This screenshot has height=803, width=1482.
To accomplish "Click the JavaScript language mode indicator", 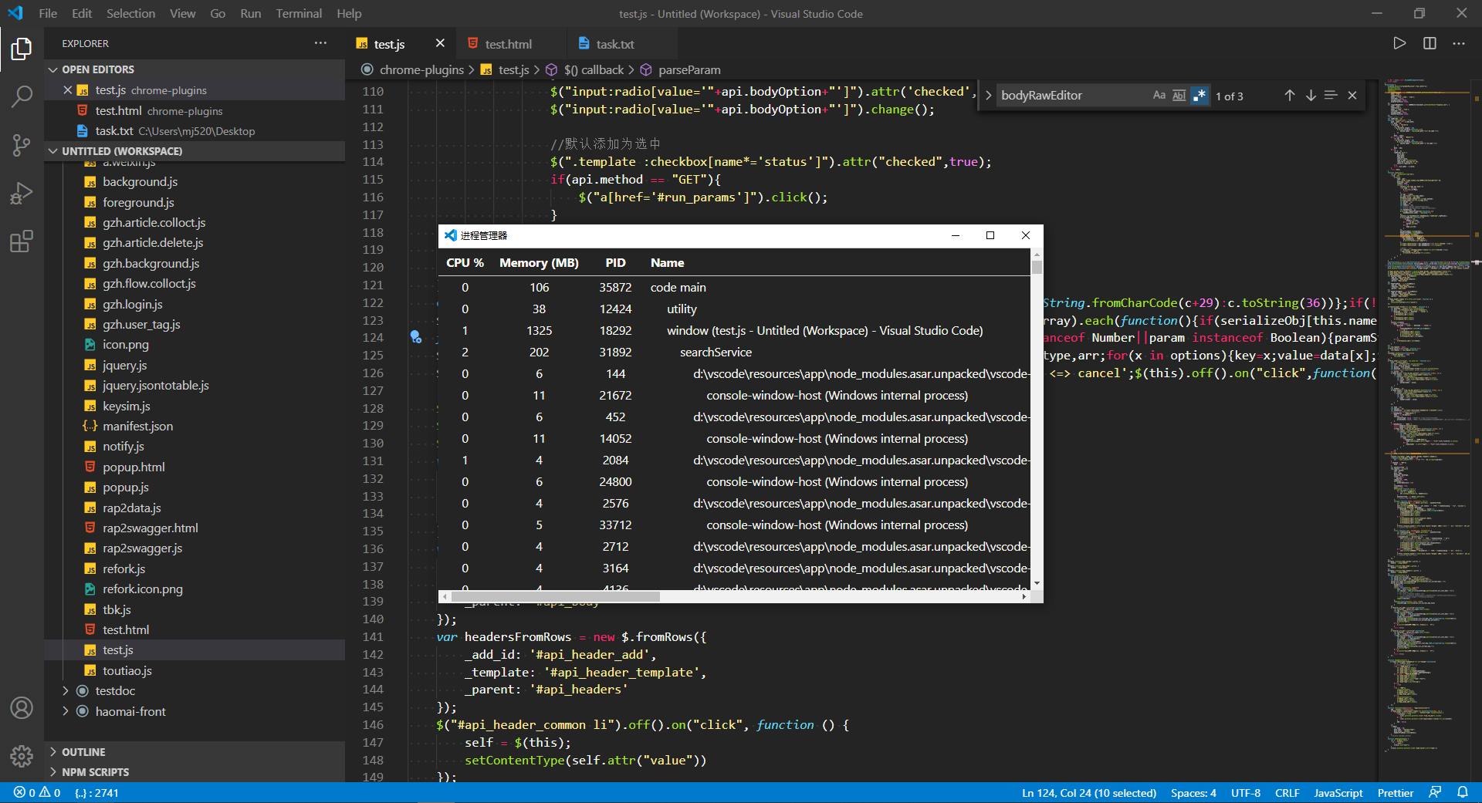I will tap(1338, 792).
